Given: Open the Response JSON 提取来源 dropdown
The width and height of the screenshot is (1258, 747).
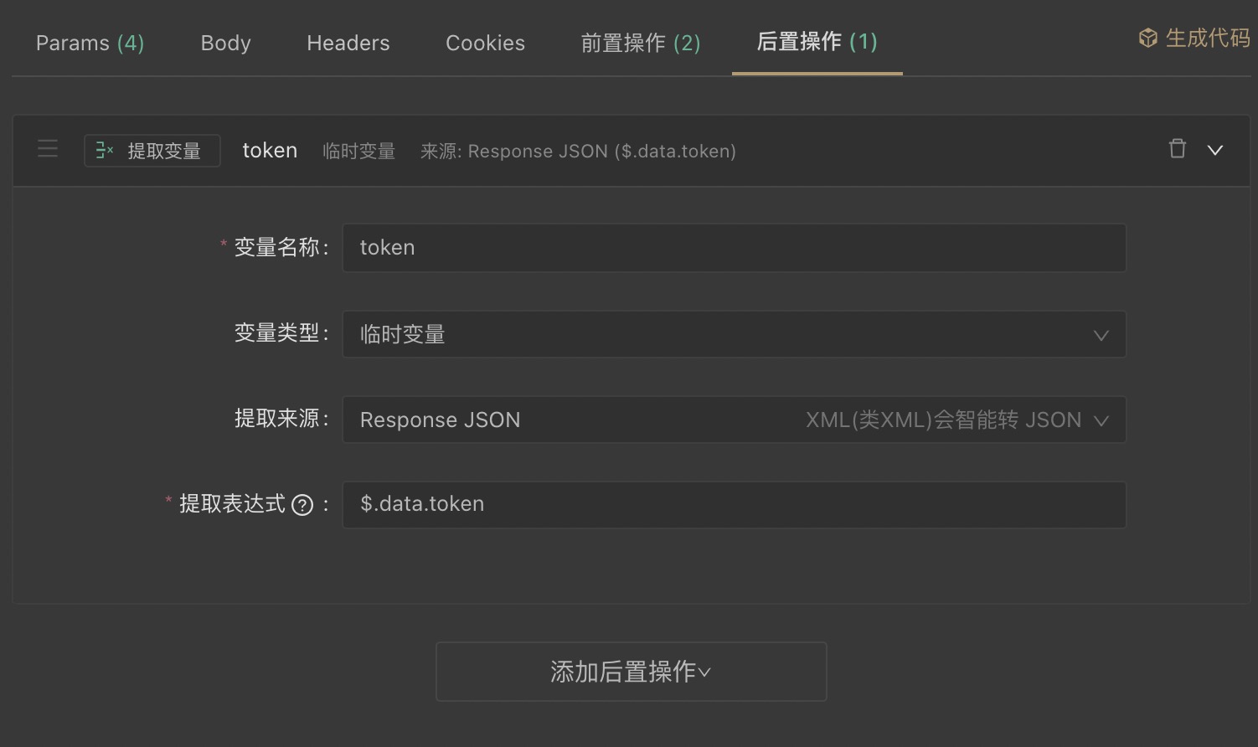Looking at the screenshot, I should pyautogui.click(x=1101, y=420).
